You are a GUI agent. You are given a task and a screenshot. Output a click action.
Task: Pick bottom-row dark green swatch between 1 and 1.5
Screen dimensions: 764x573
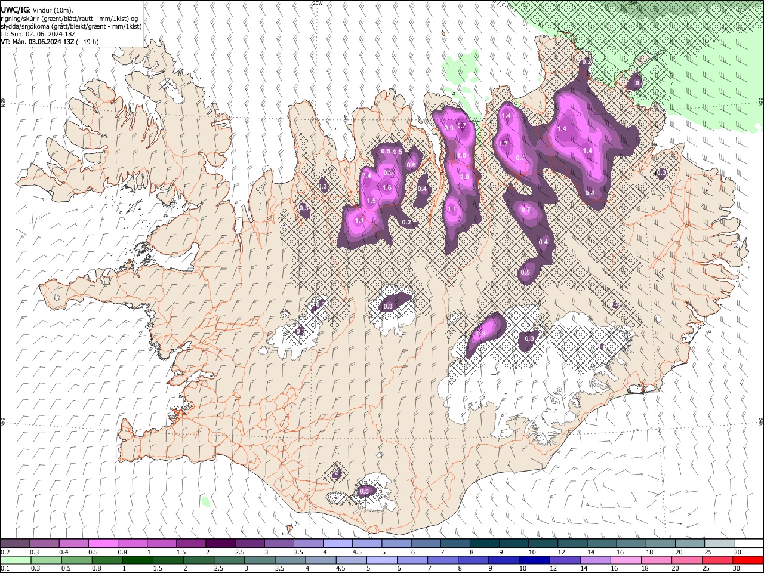[x=137, y=560]
